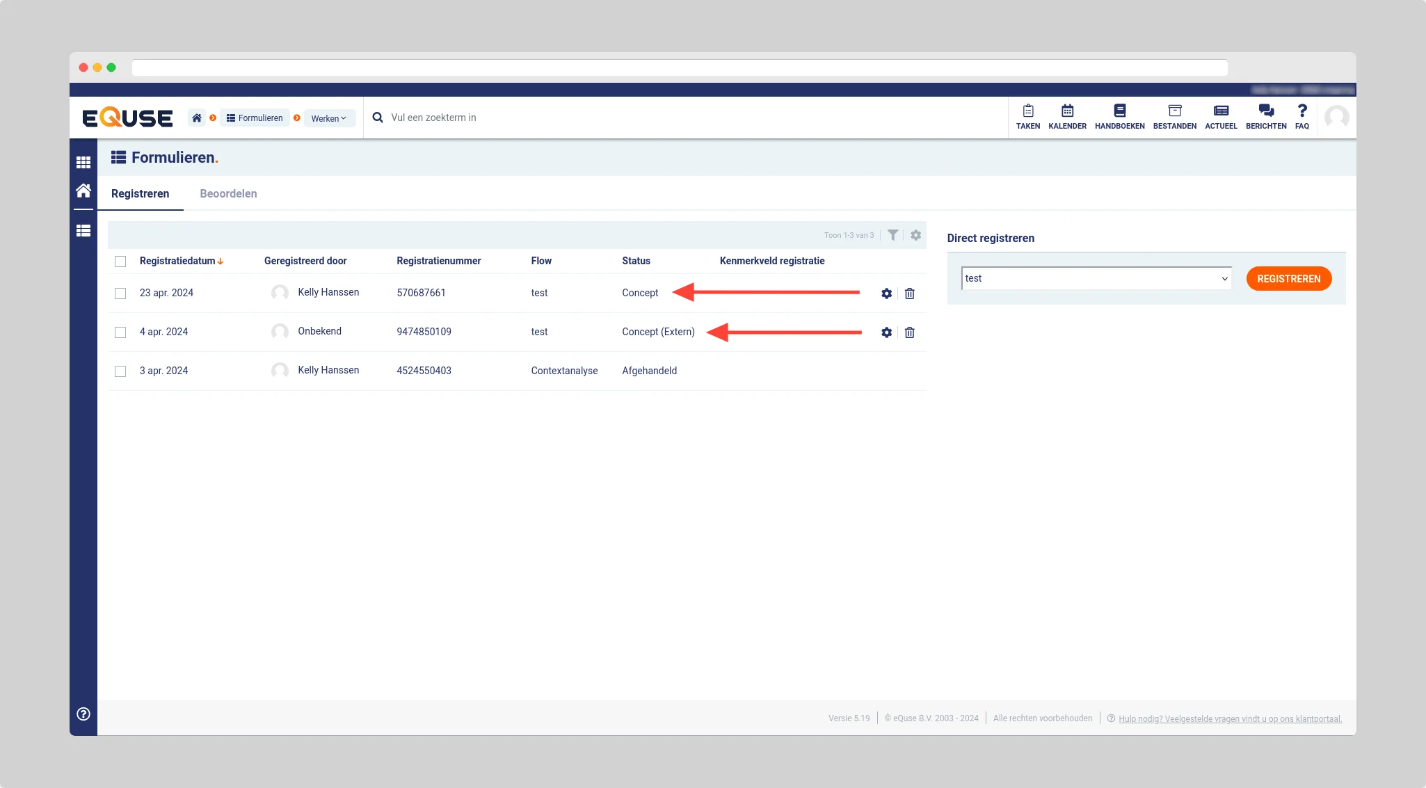This screenshot has height=788, width=1426.
Task: Open the Kalender icon
Action: coord(1067,111)
